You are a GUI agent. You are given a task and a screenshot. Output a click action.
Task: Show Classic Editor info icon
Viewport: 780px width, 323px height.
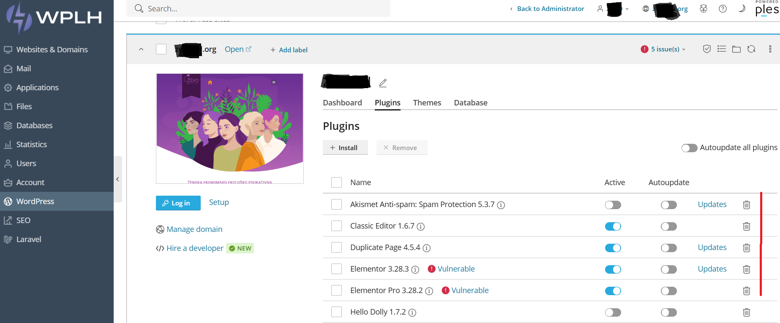pyautogui.click(x=420, y=226)
